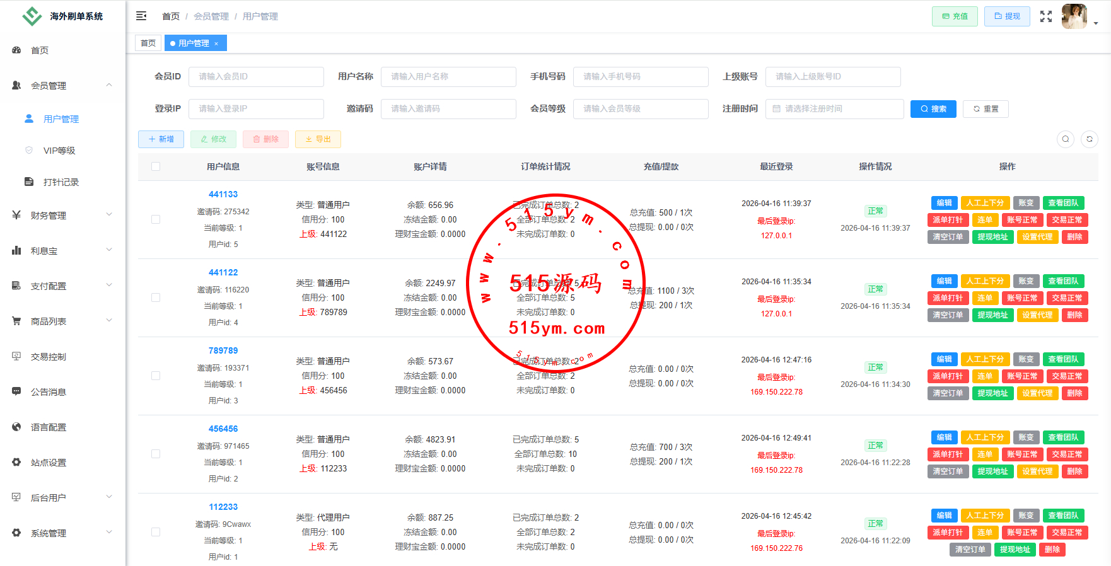This screenshot has height=566, width=1111.
Task: Open 打针记录 in the sidebar
Action: [x=61, y=182]
